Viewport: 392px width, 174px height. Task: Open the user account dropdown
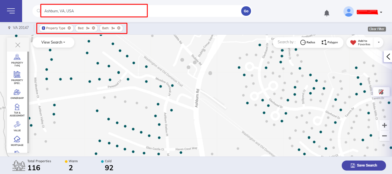tap(381, 12)
